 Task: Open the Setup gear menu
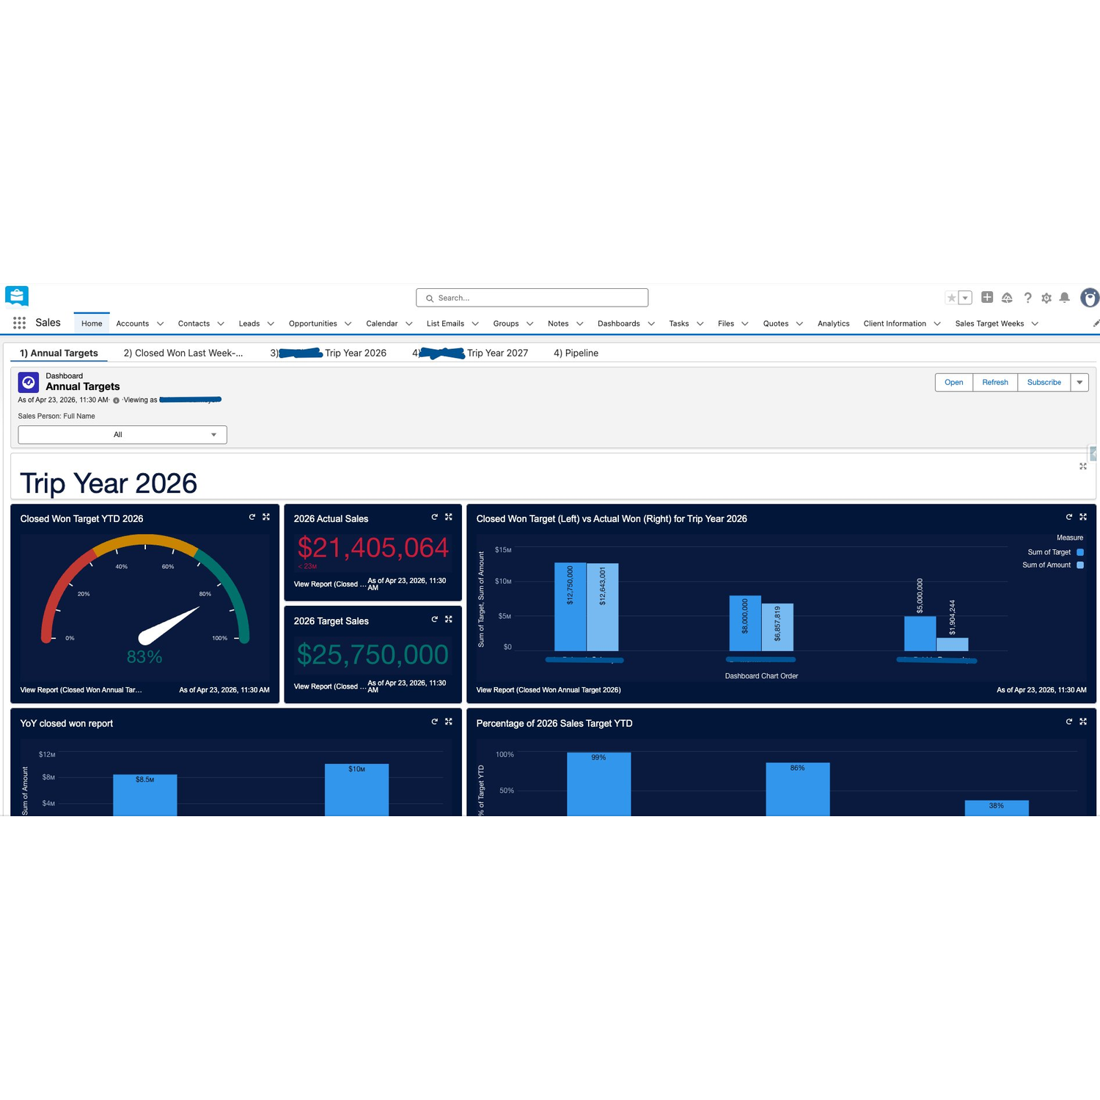tap(1046, 298)
